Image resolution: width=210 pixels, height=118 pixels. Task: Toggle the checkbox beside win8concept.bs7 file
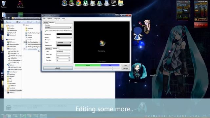[24, 49]
